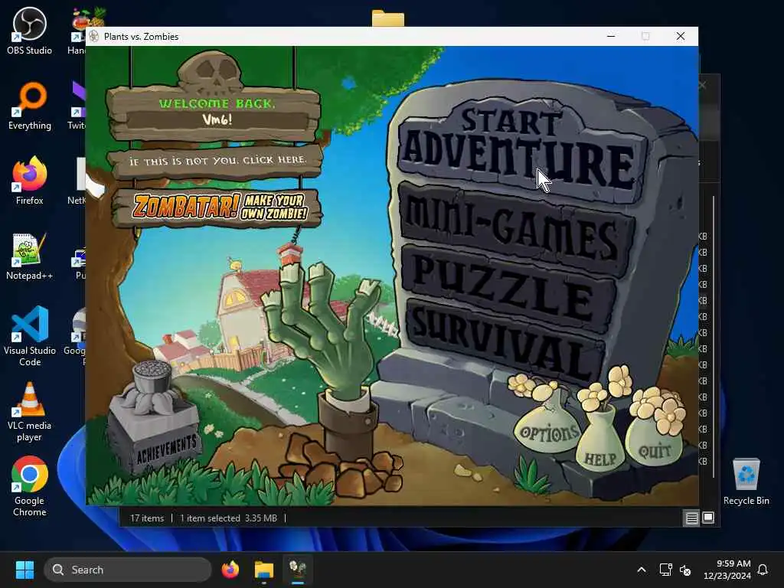
Task: Open Notepad++ desktop shortcut
Action: [30, 256]
